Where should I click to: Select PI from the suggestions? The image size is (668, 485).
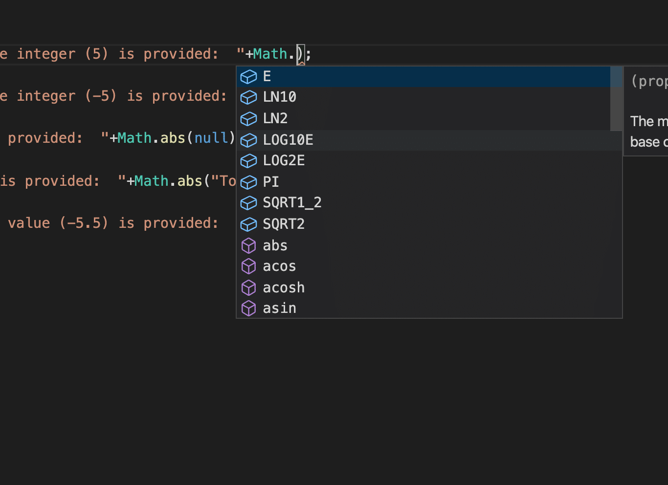[x=423, y=182]
